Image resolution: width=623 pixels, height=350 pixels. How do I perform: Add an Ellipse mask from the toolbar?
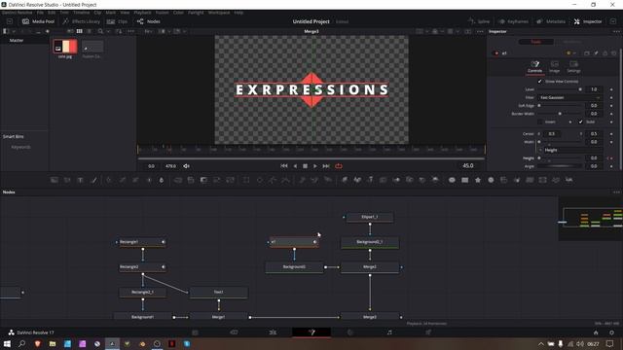tap(260, 180)
